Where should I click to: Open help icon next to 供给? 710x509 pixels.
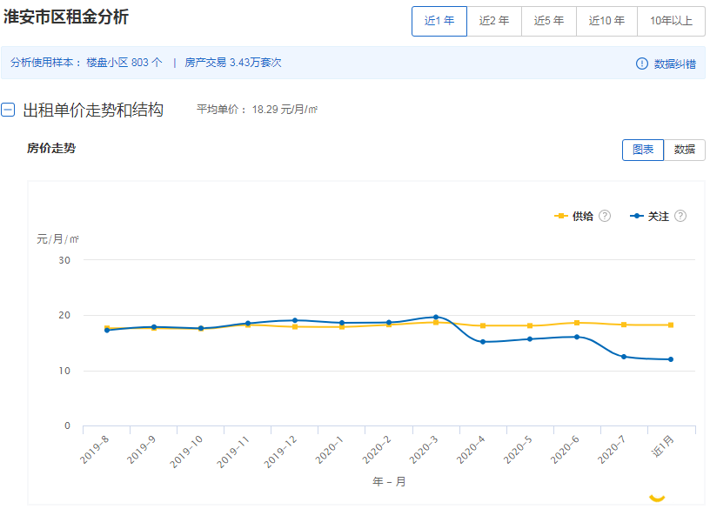click(x=605, y=216)
